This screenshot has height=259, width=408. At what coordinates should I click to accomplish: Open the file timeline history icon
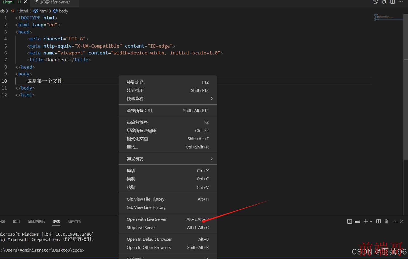[x=376, y=2]
